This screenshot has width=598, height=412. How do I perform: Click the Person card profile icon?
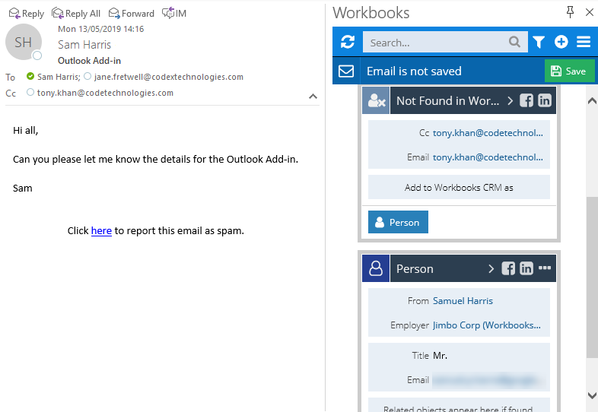tap(376, 268)
